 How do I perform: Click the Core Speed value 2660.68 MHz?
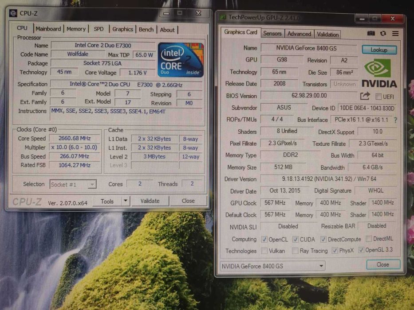[x=75, y=138]
